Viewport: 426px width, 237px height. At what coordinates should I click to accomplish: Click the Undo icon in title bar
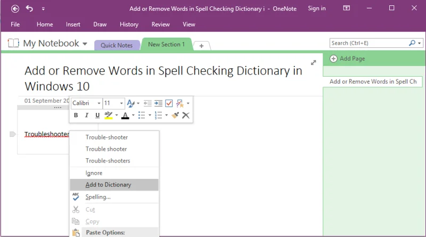coord(29,9)
